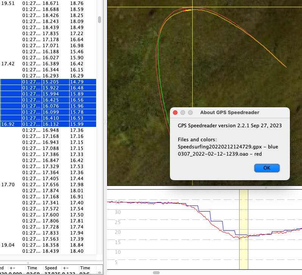This screenshot has height=275, width=302.
Task: Select the row with speed 16.132
Action: [50, 124]
